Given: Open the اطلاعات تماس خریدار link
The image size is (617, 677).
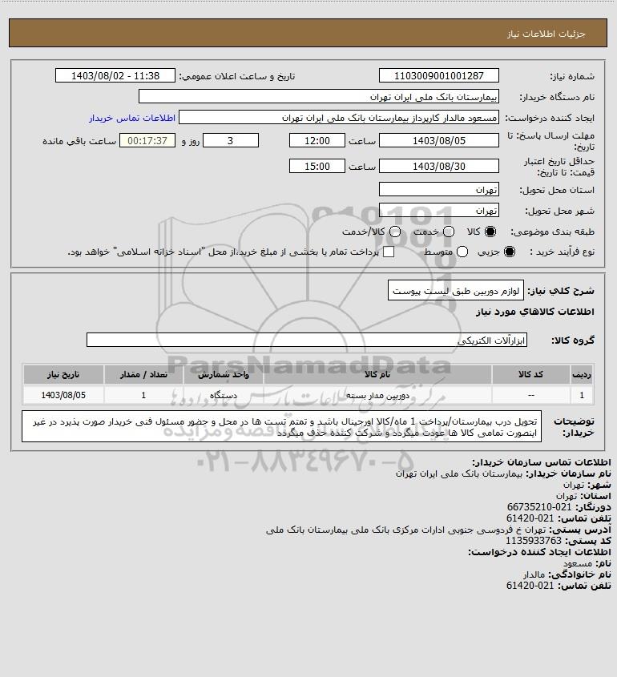Looking at the screenshot, I should pyautogui.click(x=132, y=118).
